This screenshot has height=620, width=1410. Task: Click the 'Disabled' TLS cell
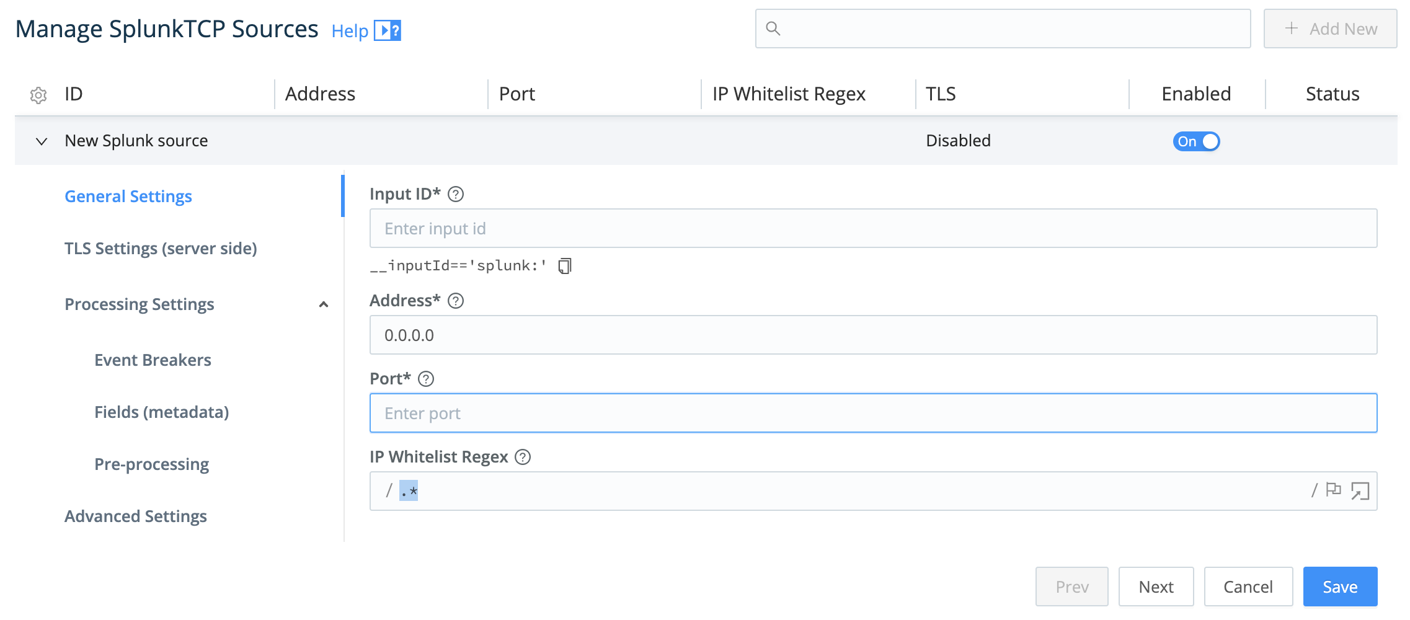pyautogui.click(x=958, y=141)
